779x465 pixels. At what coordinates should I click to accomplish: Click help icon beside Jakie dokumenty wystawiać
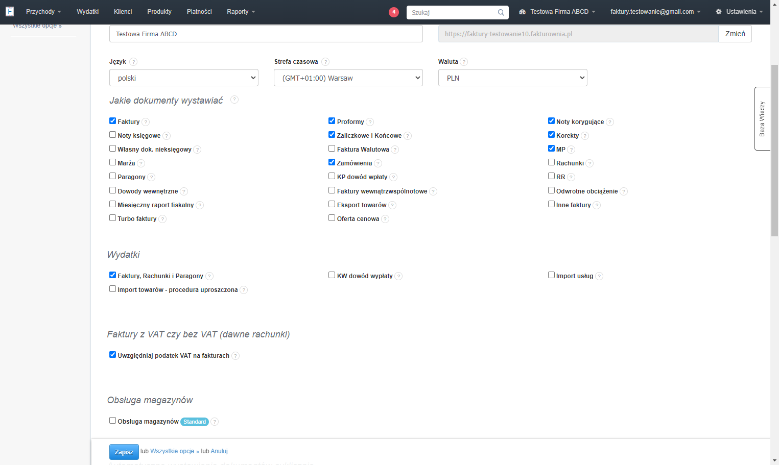[x=234, y=100]
